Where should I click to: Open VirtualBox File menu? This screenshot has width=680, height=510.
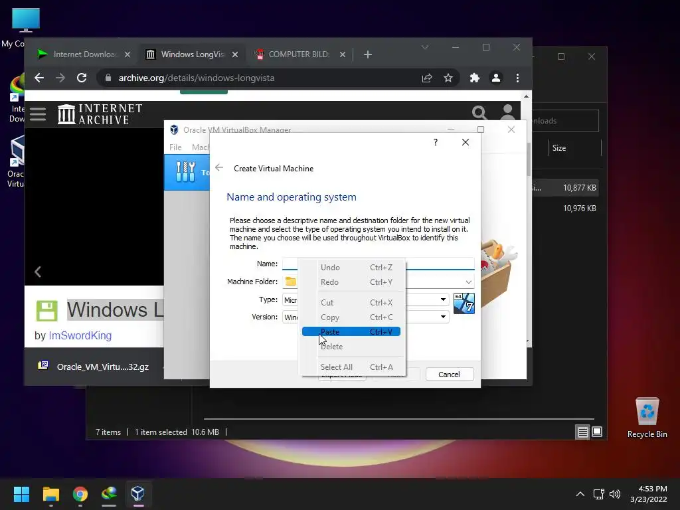coord(175,147)
